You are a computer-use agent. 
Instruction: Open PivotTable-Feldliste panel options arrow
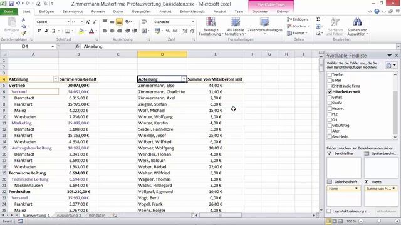[389, 56]
